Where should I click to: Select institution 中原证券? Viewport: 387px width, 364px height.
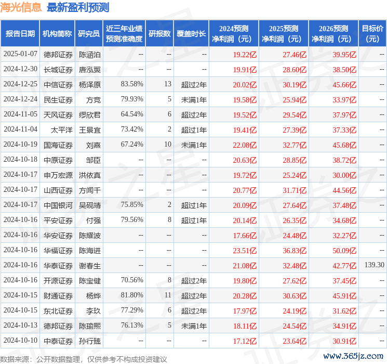click(x=58, y=160)
